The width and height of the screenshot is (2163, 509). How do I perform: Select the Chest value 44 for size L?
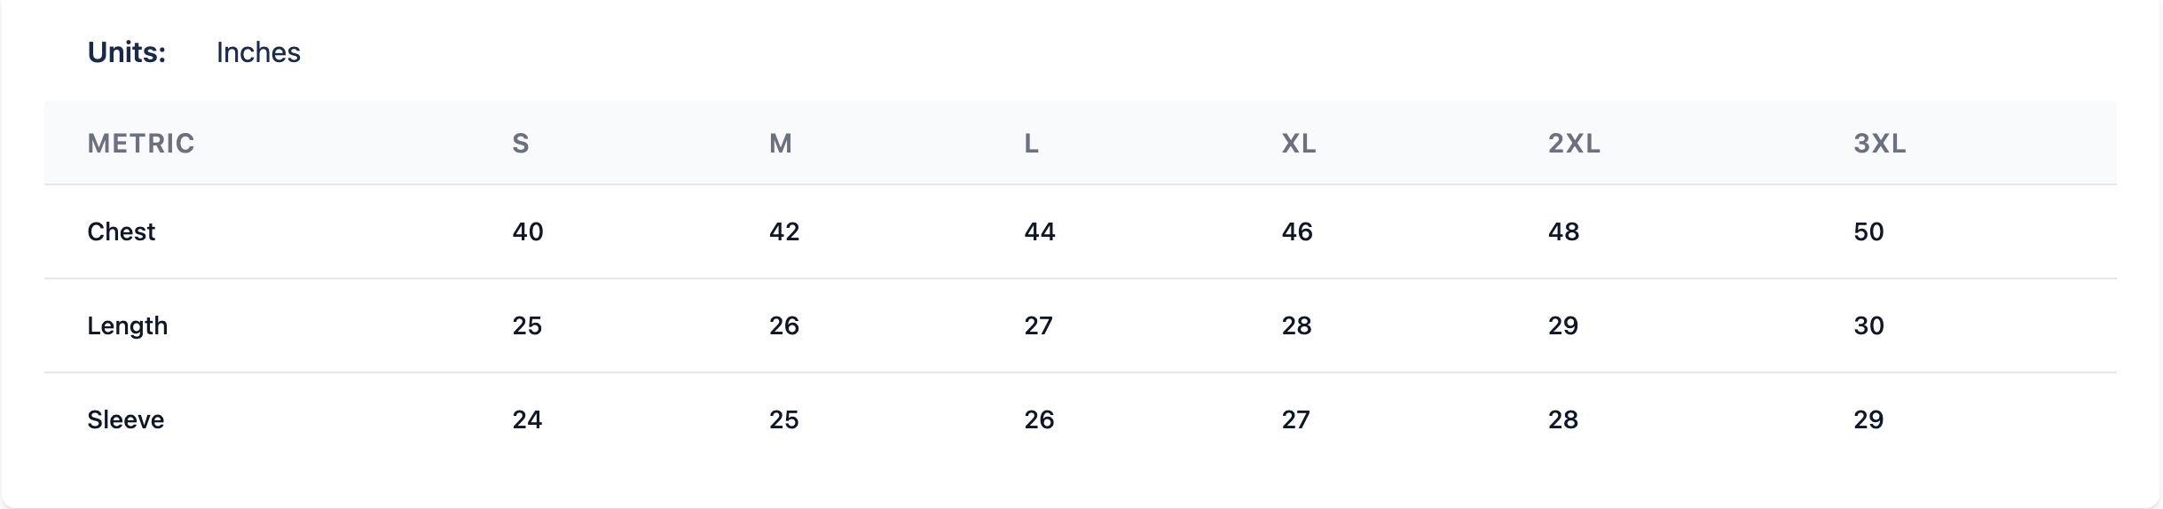coord(1040,232)
